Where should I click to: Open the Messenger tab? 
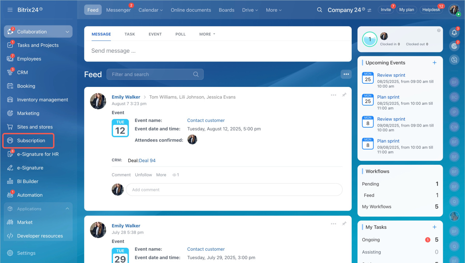click(x=118, y=10)
